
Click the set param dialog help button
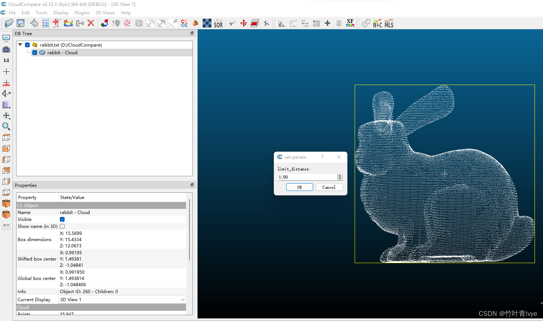point(322,157)
